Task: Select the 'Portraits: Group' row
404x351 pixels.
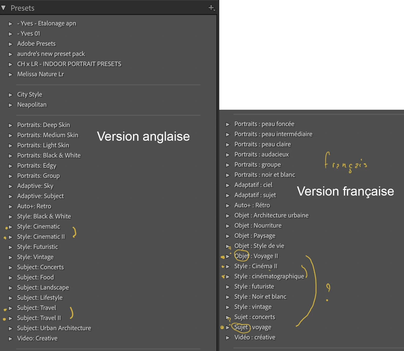Action: [39, 176]
